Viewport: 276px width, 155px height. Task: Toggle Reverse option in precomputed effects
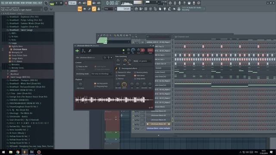pos(120,79)
